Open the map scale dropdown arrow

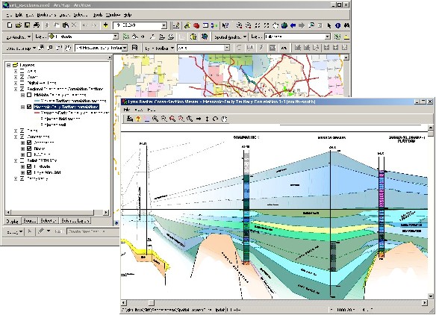(x=164, y=25)
